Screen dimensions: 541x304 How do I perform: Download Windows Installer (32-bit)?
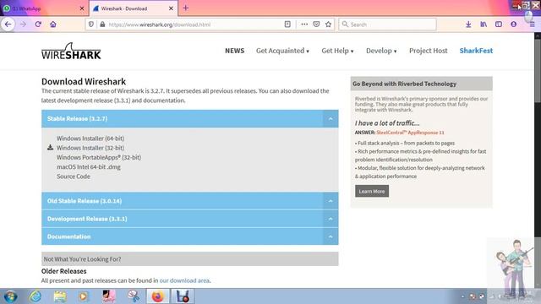90,148
